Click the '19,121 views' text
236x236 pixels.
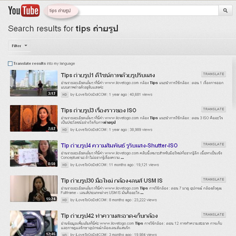point(148,165)
